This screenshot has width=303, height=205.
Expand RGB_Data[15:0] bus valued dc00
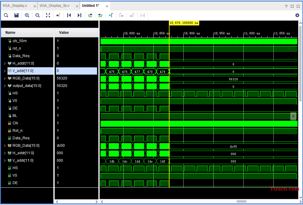point(5,146)
